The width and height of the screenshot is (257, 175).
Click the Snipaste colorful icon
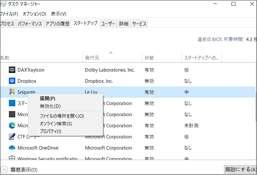coord(12,92)
